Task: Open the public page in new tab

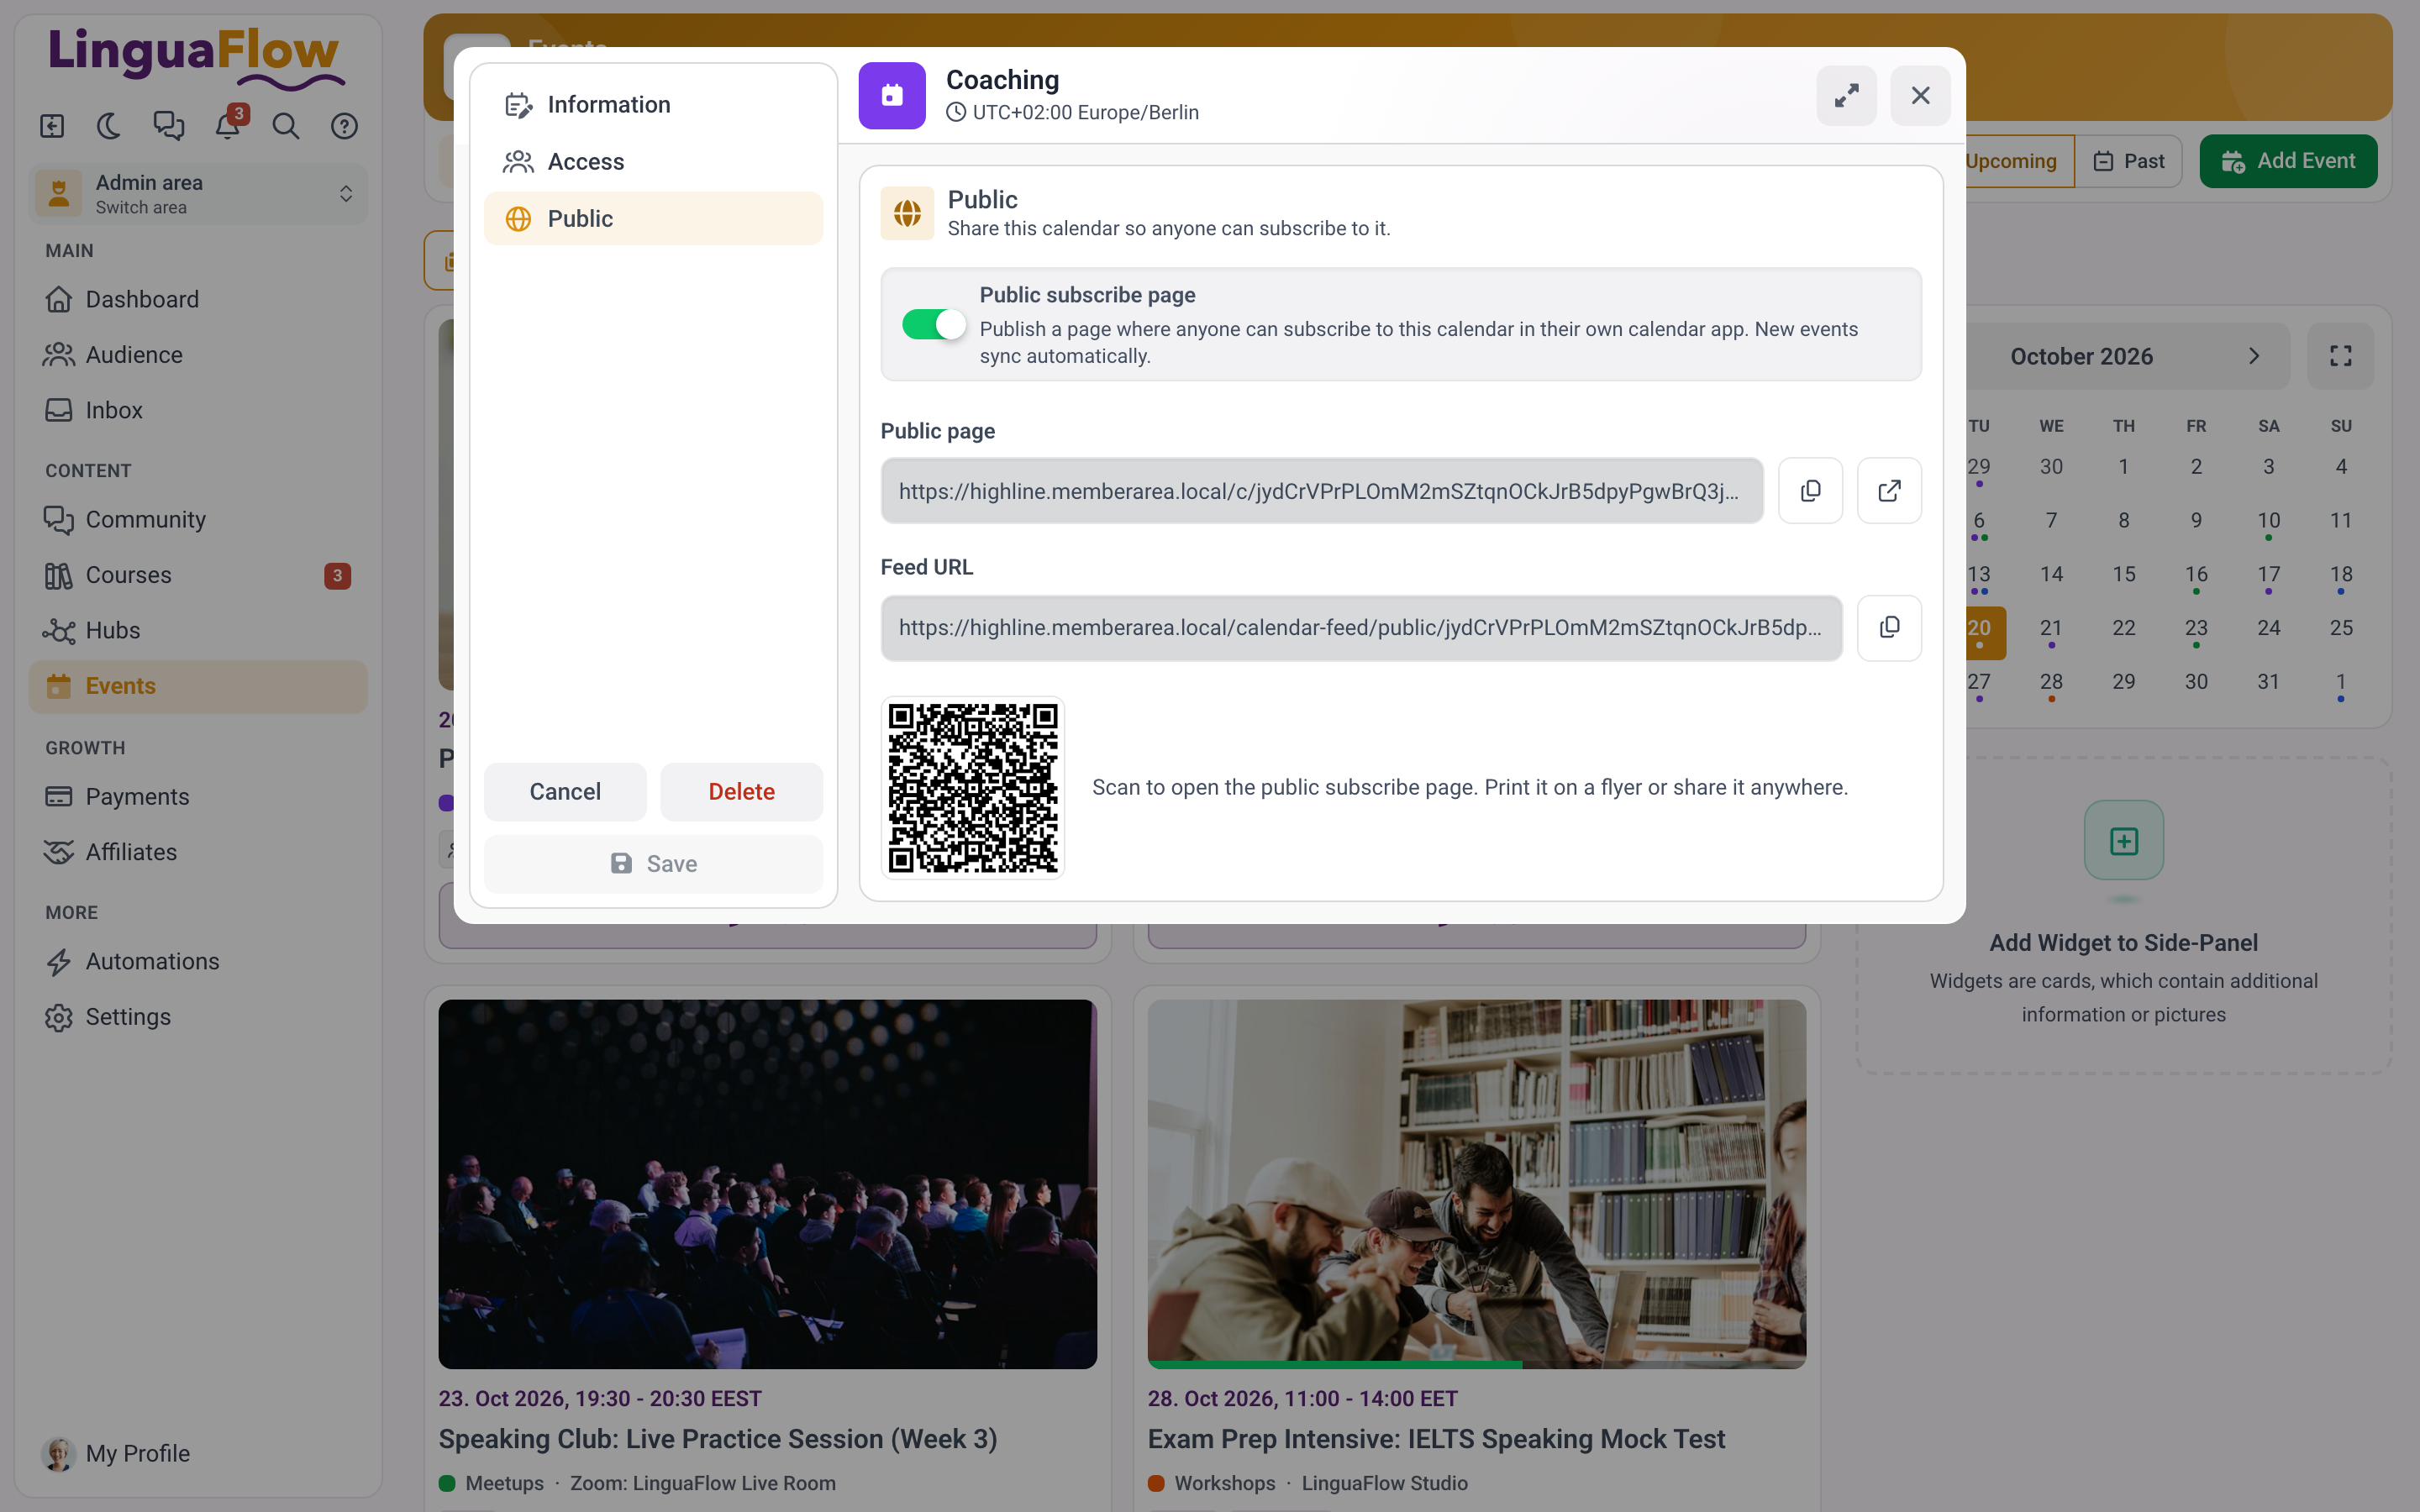Action: tap(1889, 491)
